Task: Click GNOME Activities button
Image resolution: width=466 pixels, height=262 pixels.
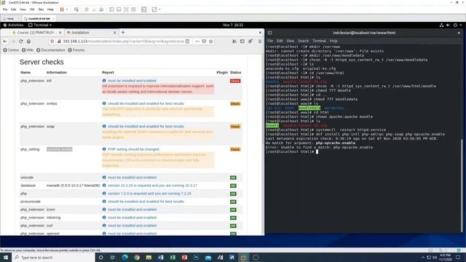Action: pyautogui.click(x=13, y=25)
